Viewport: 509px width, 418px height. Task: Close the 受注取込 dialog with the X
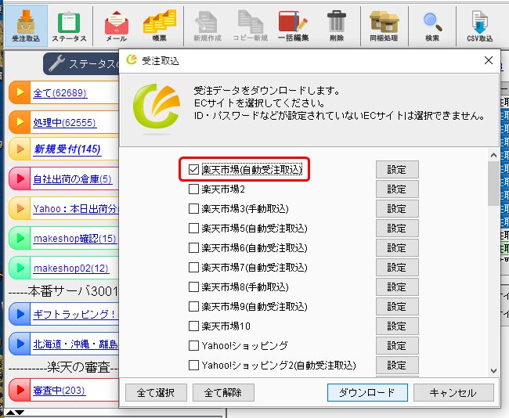488,60
